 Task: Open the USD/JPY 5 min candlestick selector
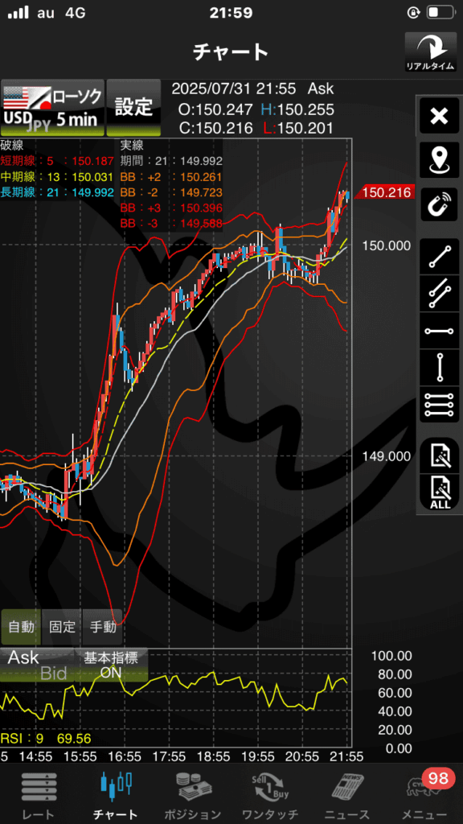coord(51,108)
